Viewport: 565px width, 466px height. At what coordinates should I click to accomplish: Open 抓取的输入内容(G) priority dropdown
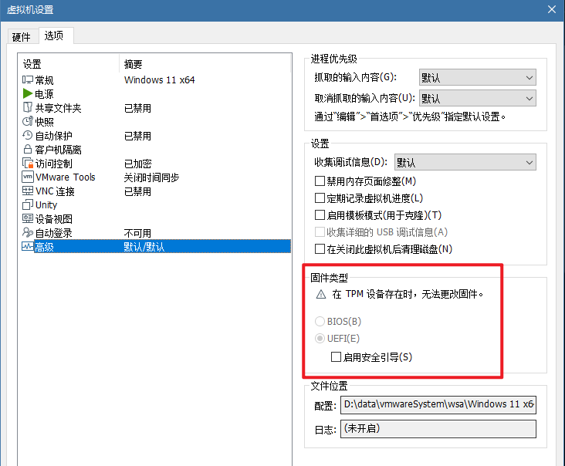pos(478,77)
